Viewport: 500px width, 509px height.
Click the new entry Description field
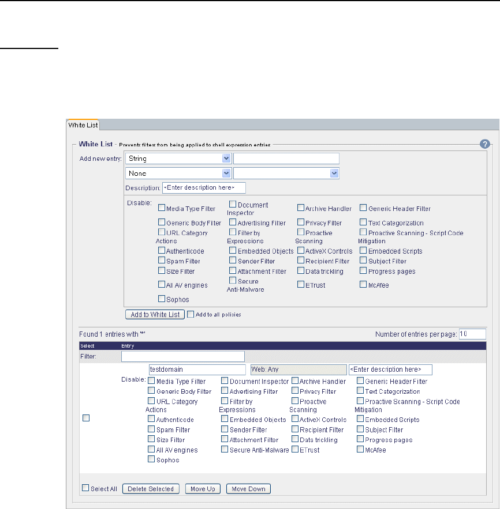tap(204, 188)
